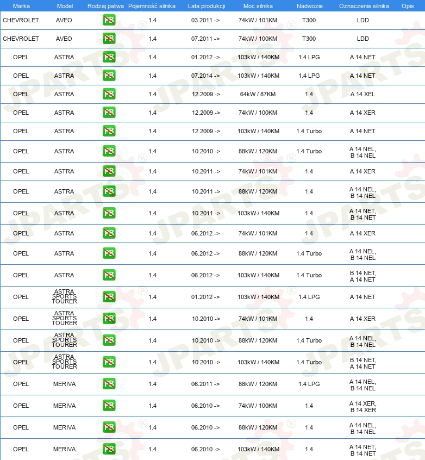Click '88kW / 120KM' in the Meriva 06.2011 row

coord(258,384)
